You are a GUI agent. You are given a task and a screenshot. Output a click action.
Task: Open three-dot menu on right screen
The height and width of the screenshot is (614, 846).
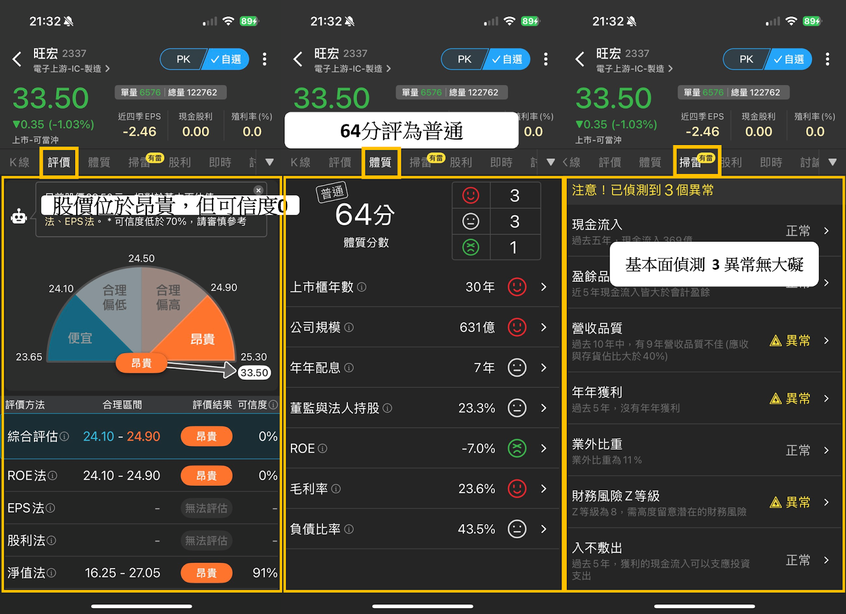[x=827, y=59]
